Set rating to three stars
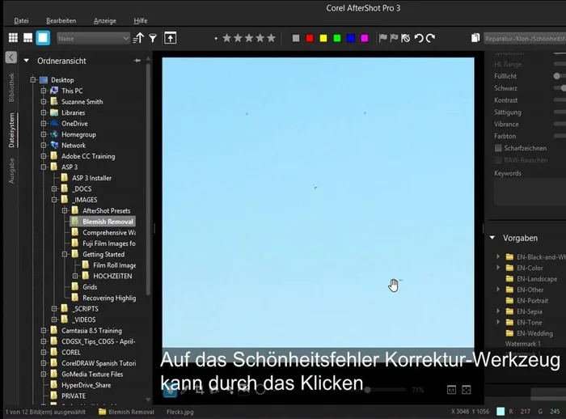Screen dimensions: 566x419 pos(249,38)
